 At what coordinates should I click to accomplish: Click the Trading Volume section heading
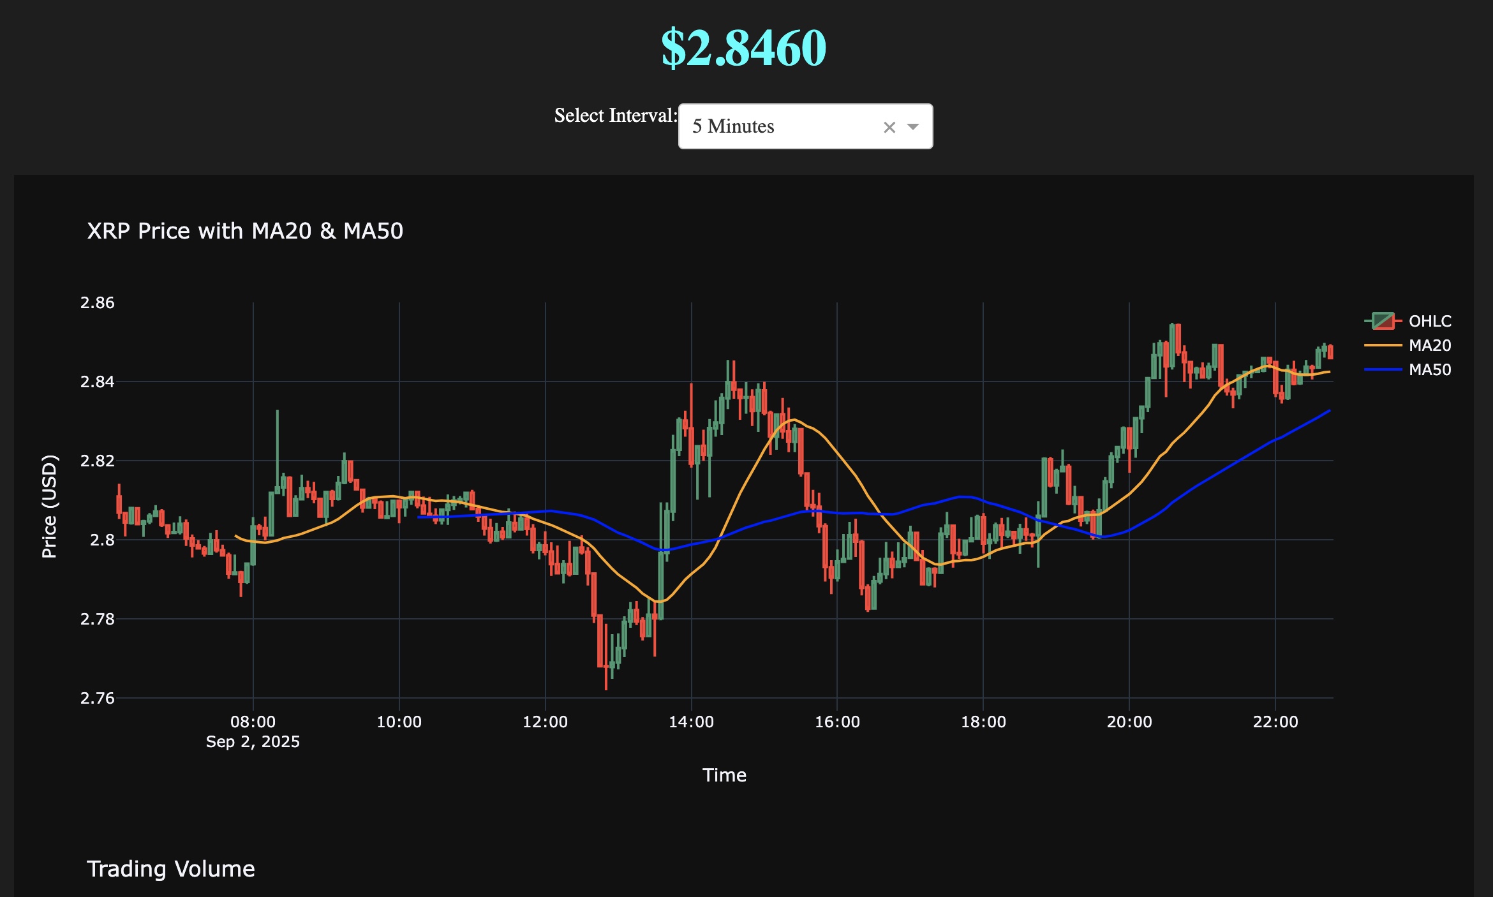[171, 869]
